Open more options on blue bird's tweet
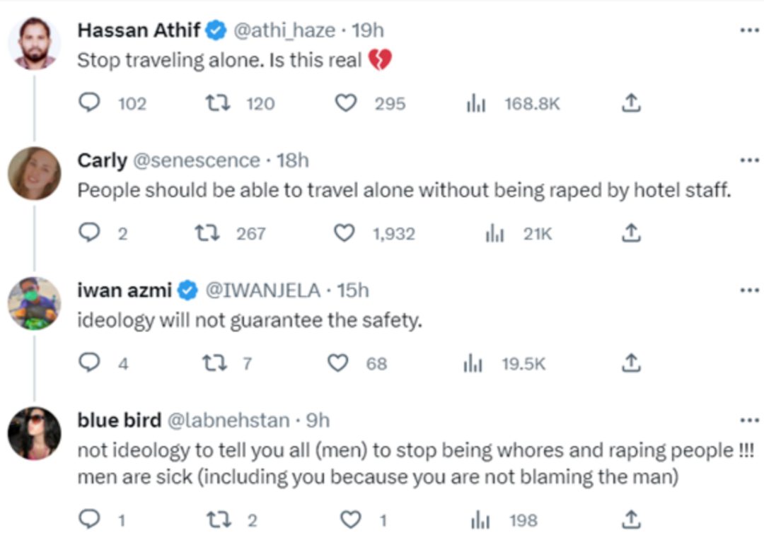Image resolution: width=764 pixels, height=540 pixels. coord(749,421)
